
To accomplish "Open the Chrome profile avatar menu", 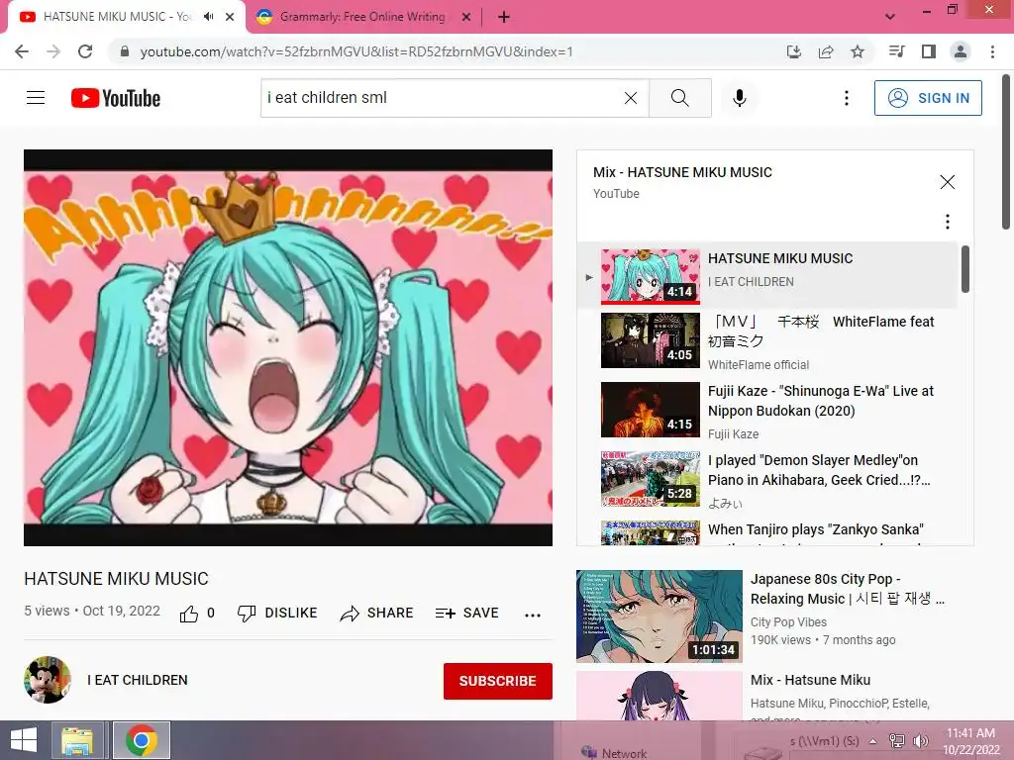I will pos(961,51).
